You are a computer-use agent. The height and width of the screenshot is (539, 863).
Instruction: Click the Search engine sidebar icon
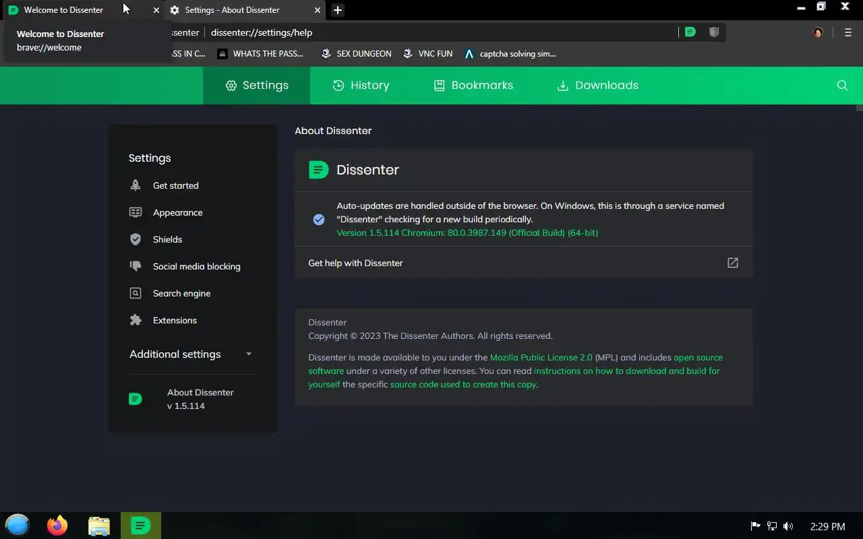coord(136,293)
